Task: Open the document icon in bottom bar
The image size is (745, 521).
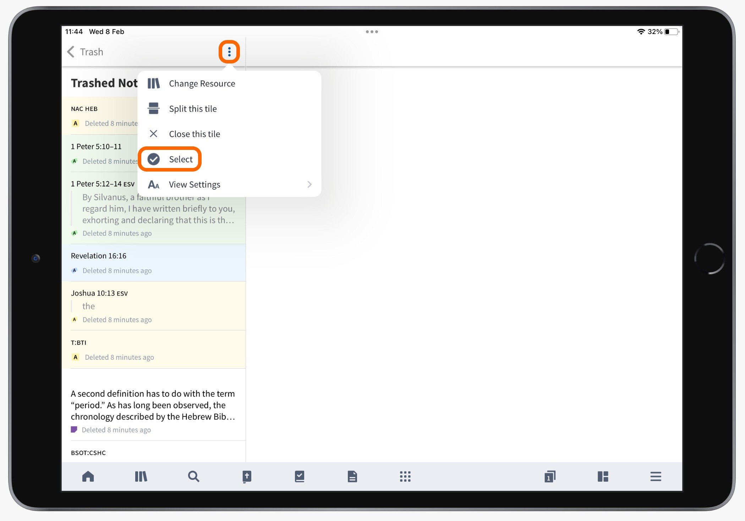Action: click(352, 476)
